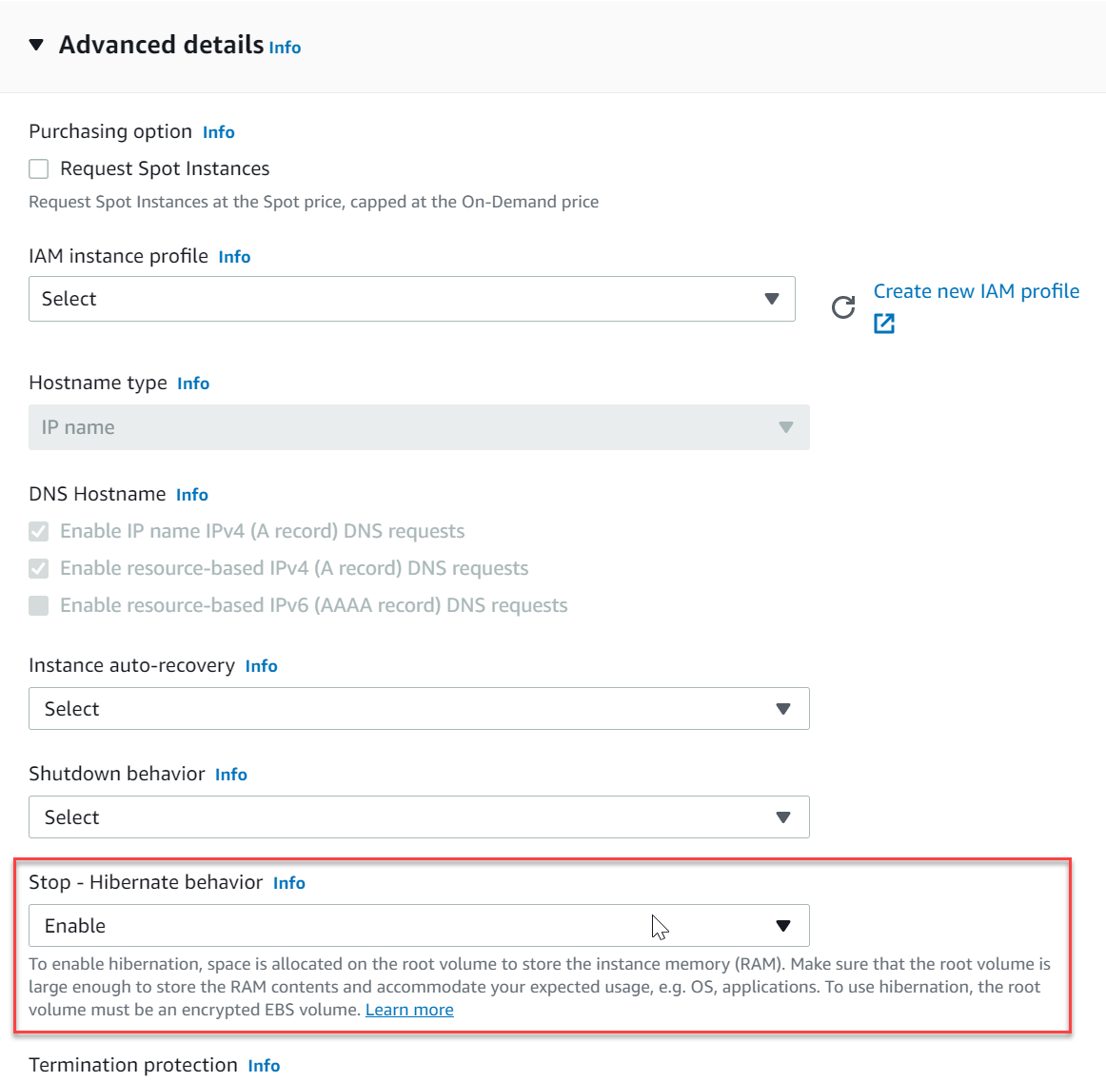View Info for DNS Hostname
The image size is (1106, 1082).
point(192,495)
